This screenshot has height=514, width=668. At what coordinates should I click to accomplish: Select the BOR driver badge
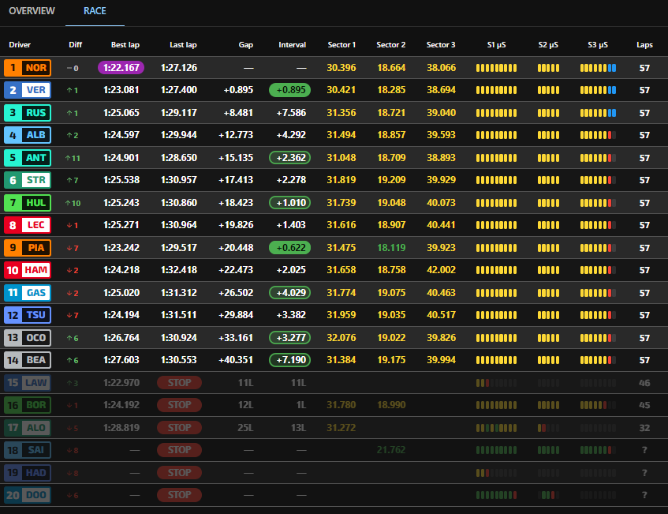tap(28, 405)
